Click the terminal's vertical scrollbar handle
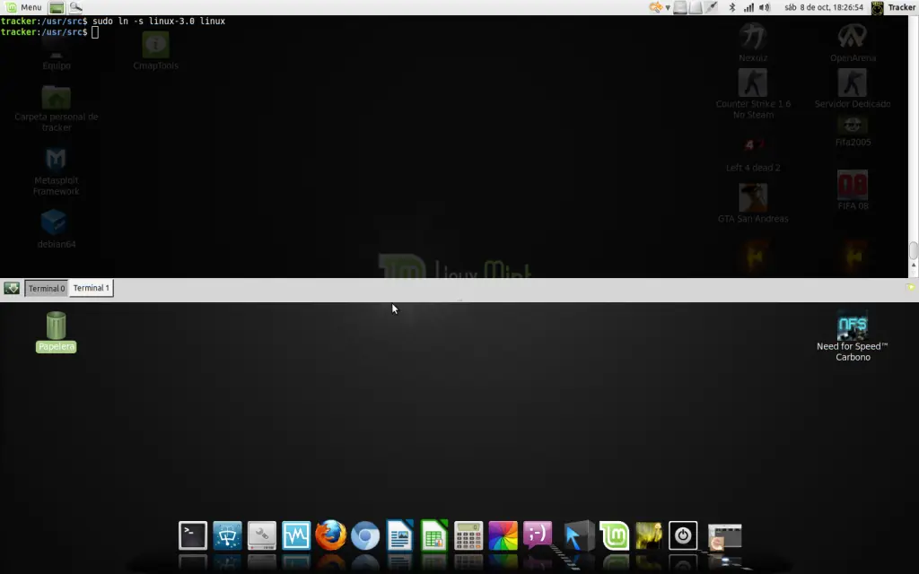The height and width of the screenshot is (574, 919). (x=913, y=249)
